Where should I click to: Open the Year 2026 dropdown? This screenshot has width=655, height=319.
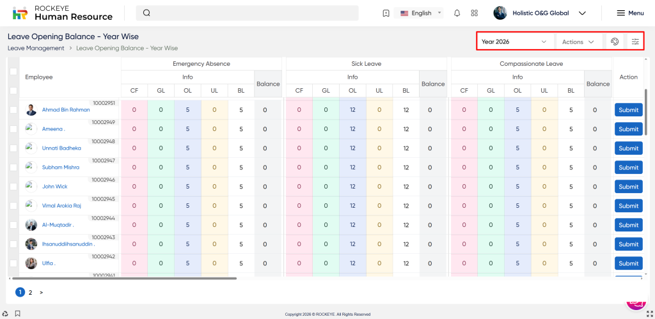[515, 42]
